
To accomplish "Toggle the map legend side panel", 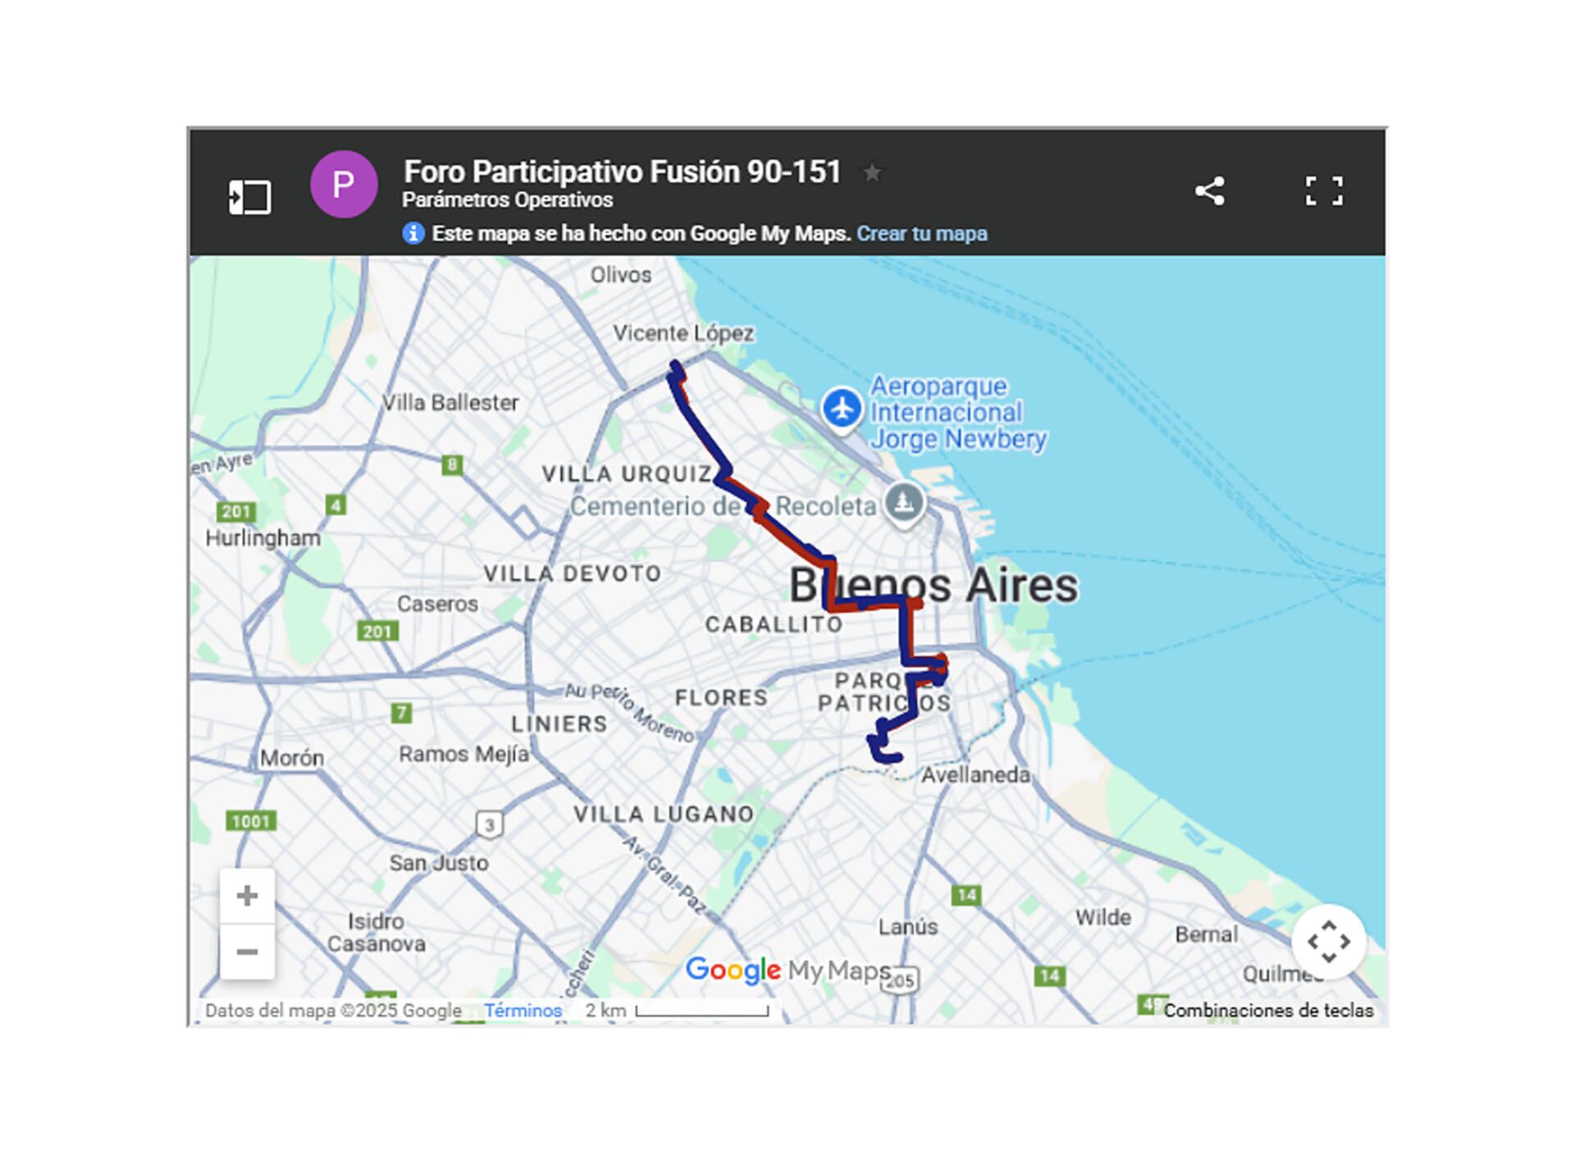I will click(249, 197).
